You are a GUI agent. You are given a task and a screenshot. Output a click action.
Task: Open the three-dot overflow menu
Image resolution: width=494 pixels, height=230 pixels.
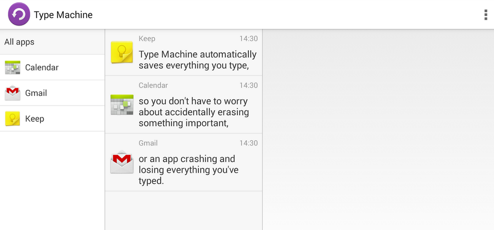[485, 15]
